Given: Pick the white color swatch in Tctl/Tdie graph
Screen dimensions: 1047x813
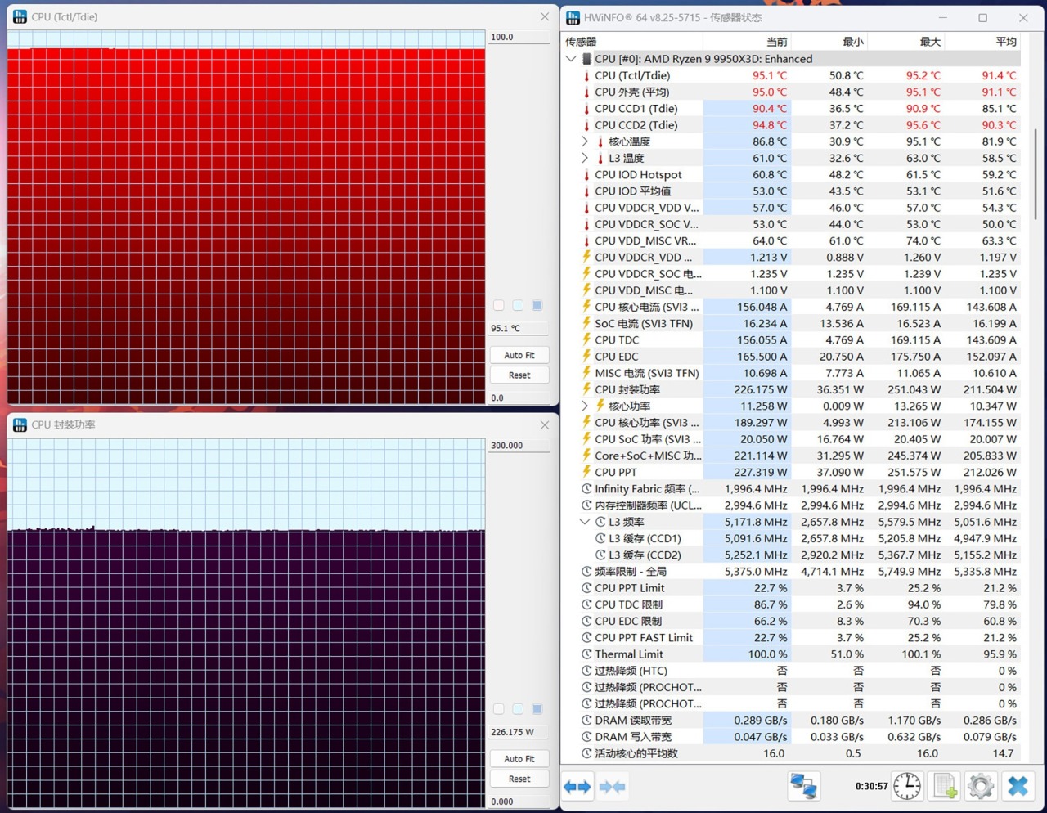Looking at the screenshot, I should point(498,305).
